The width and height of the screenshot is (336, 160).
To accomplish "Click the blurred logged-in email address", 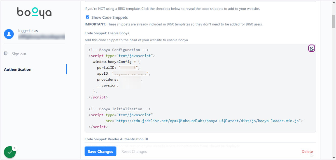I will (41, 36).
